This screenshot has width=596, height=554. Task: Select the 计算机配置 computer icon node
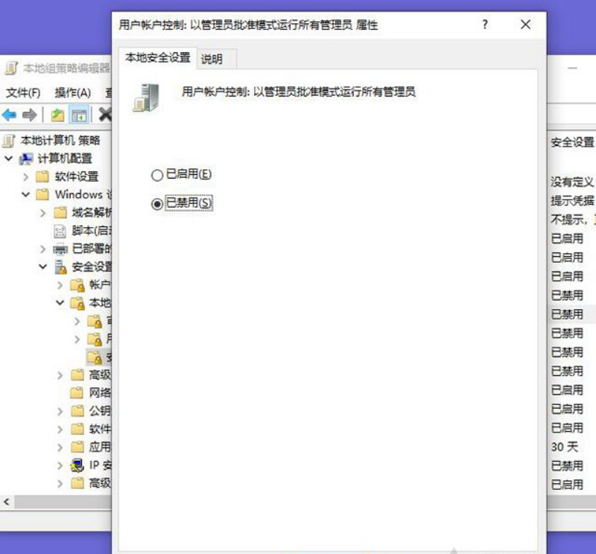26,159
